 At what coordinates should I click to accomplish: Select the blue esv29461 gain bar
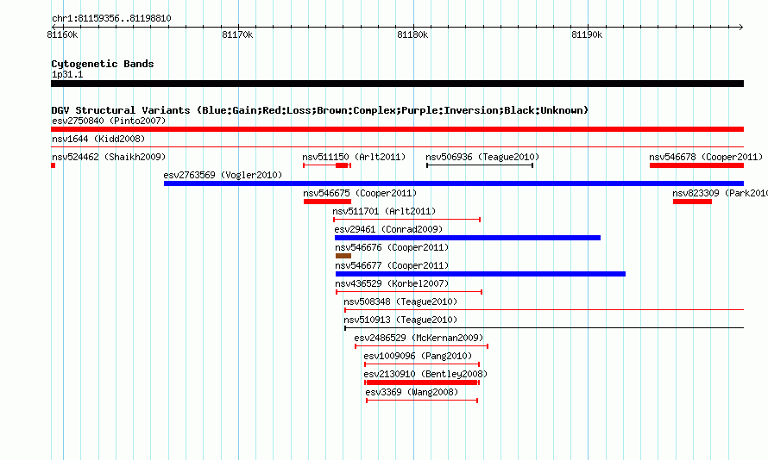[x=467, y=238]
